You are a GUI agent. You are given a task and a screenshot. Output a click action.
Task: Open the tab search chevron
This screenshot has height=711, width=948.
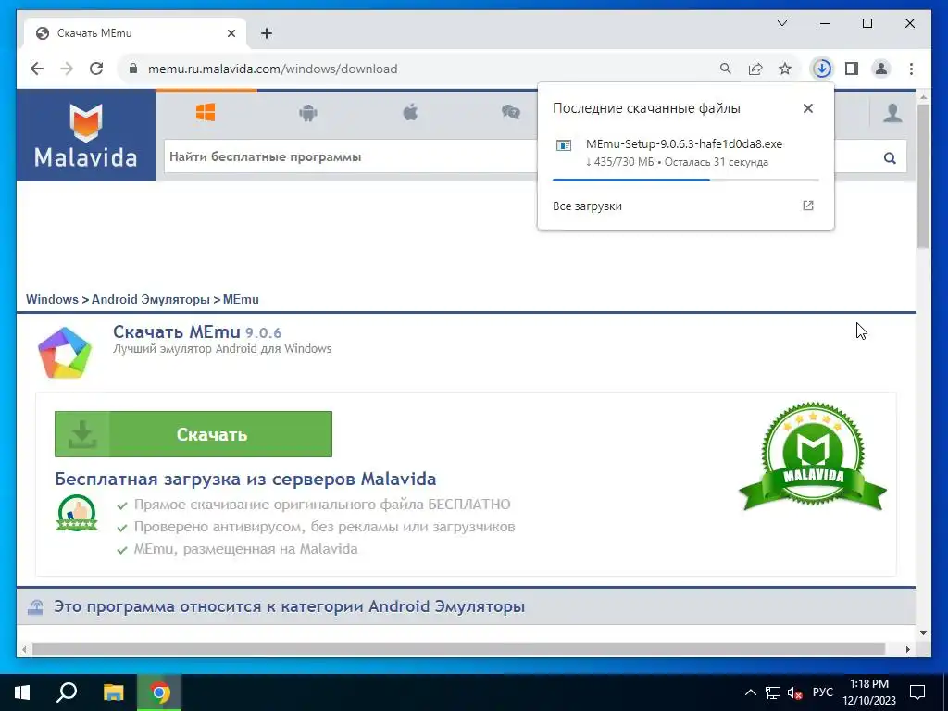click(781, 23)
